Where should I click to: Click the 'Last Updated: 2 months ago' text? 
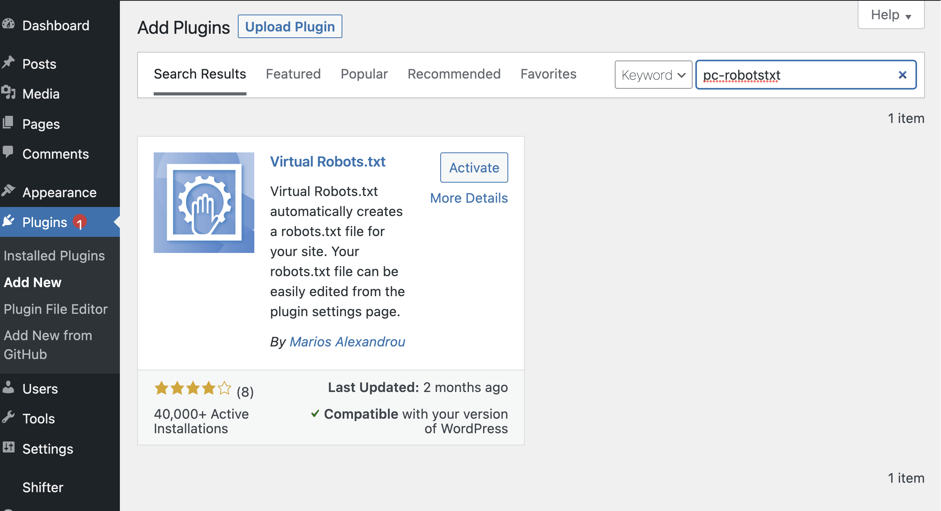click(x=418, y=387)
